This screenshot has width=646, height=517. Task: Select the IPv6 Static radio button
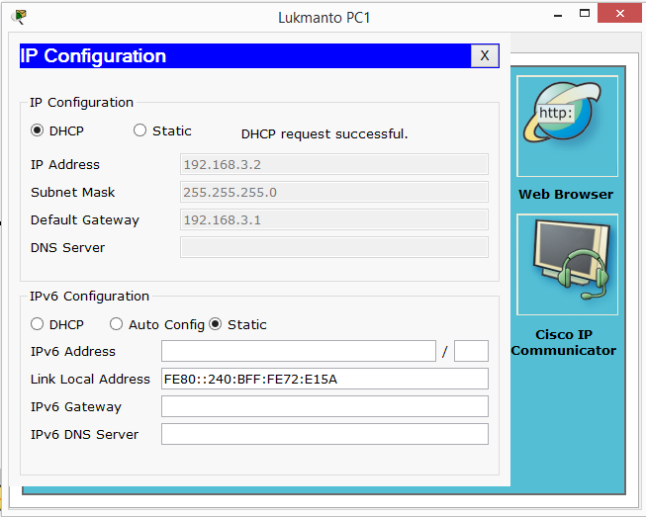pyautogui.click(x=215, y=324)
